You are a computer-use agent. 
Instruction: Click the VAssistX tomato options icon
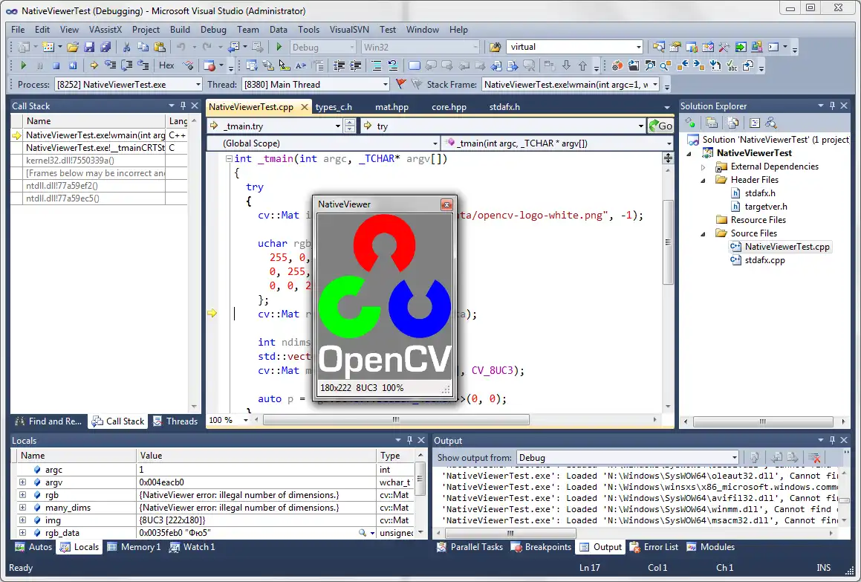(x=617, y=65)
